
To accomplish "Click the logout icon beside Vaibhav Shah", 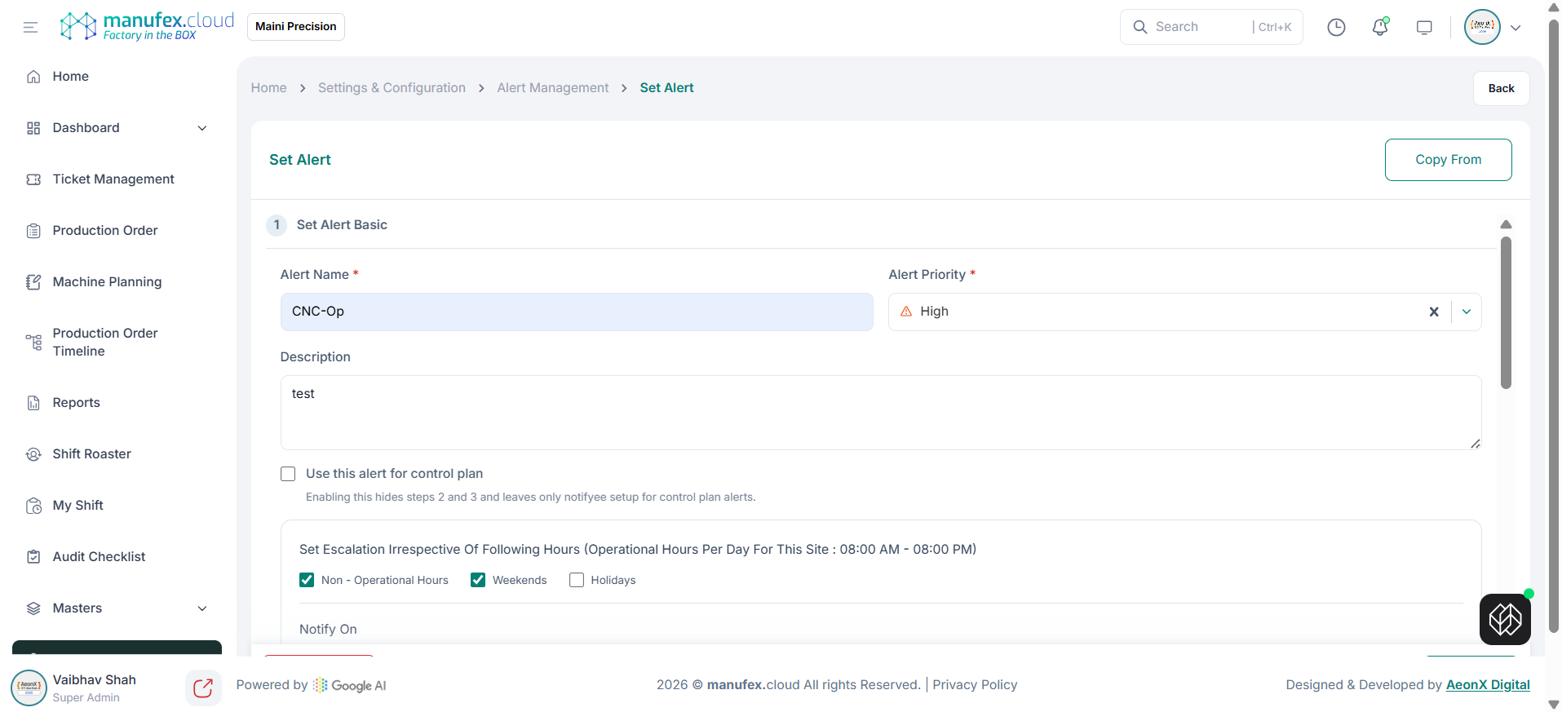I will (203, 688).
